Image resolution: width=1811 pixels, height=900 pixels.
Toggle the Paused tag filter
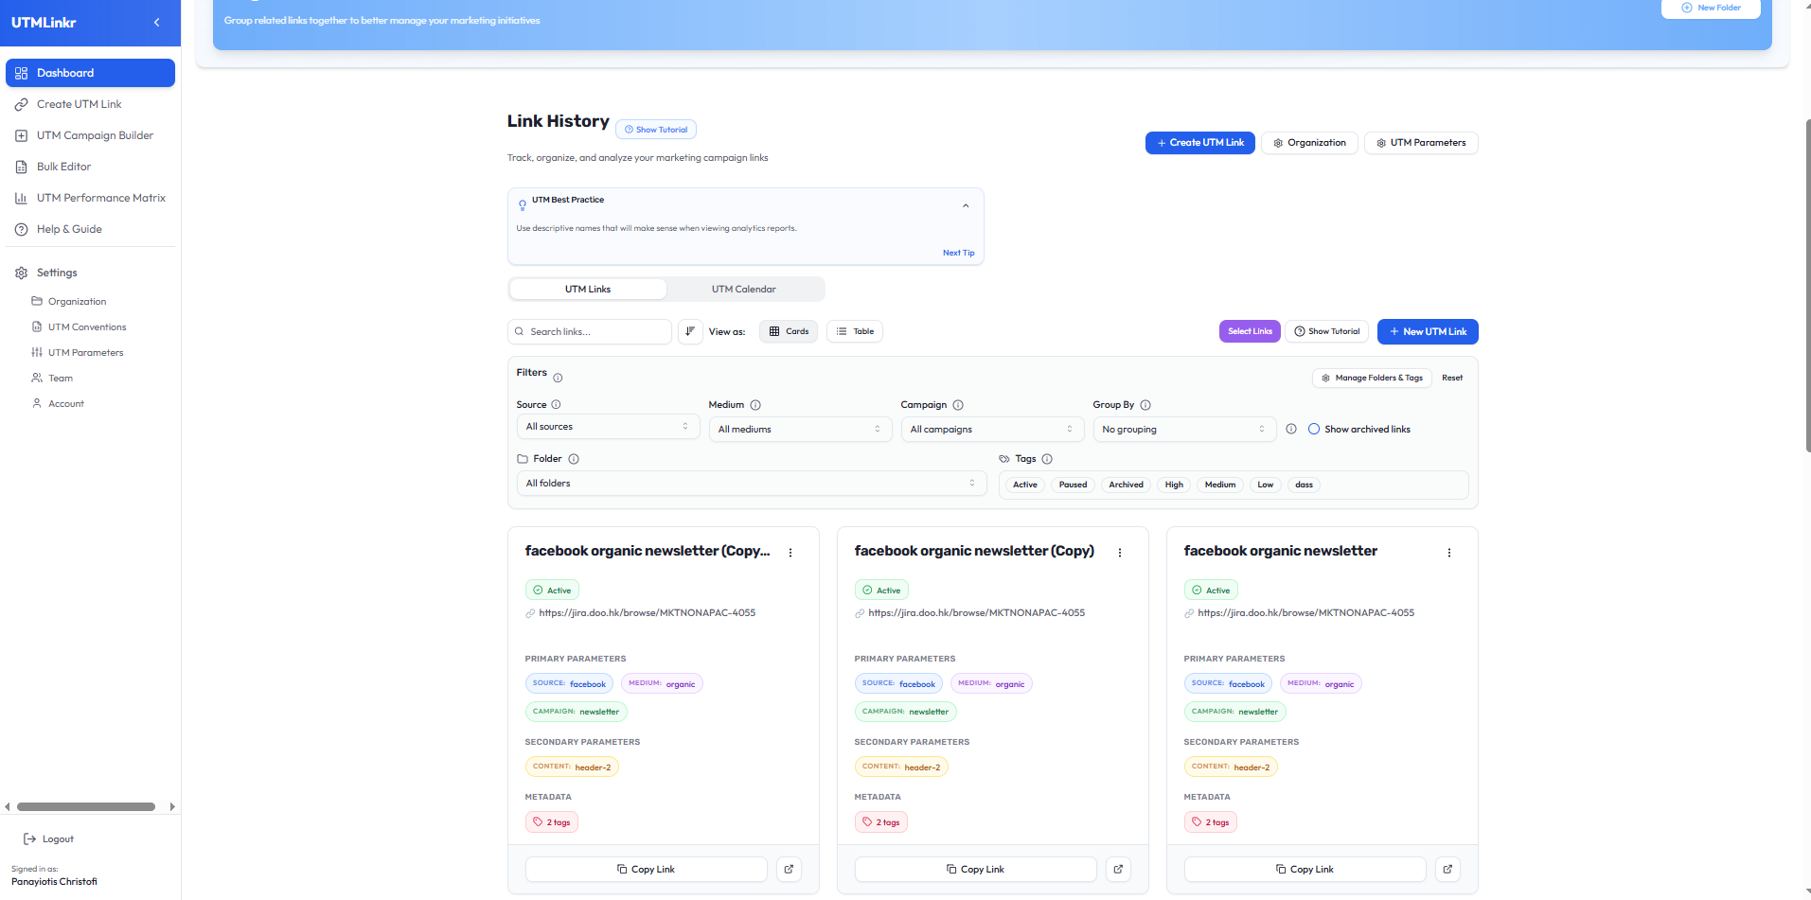coord(1073,485)
